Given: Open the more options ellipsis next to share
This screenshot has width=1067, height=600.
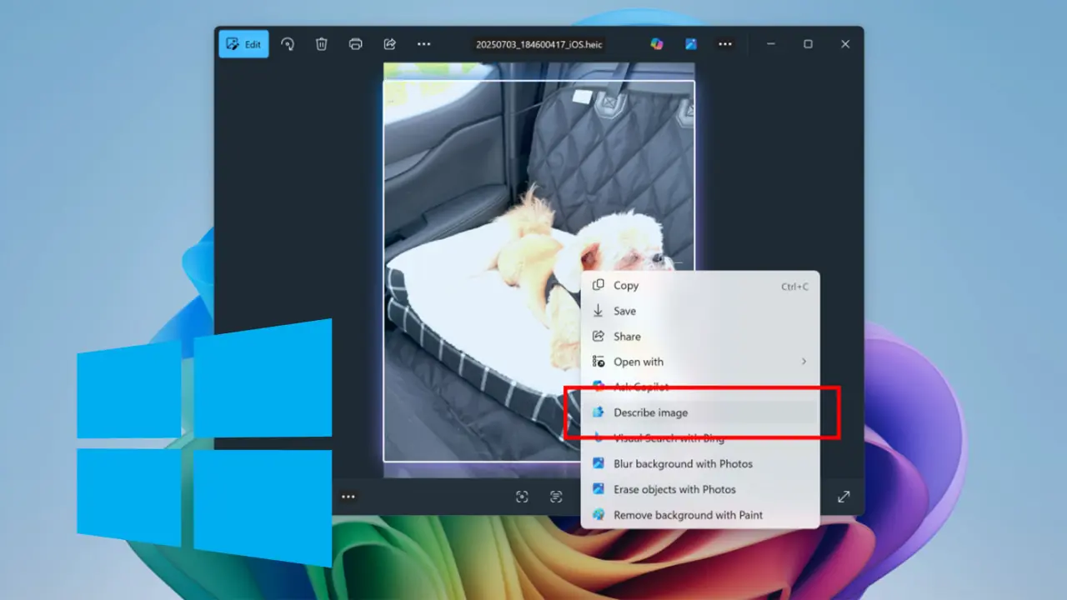Looking at the screenshot, I should [423, 44].
